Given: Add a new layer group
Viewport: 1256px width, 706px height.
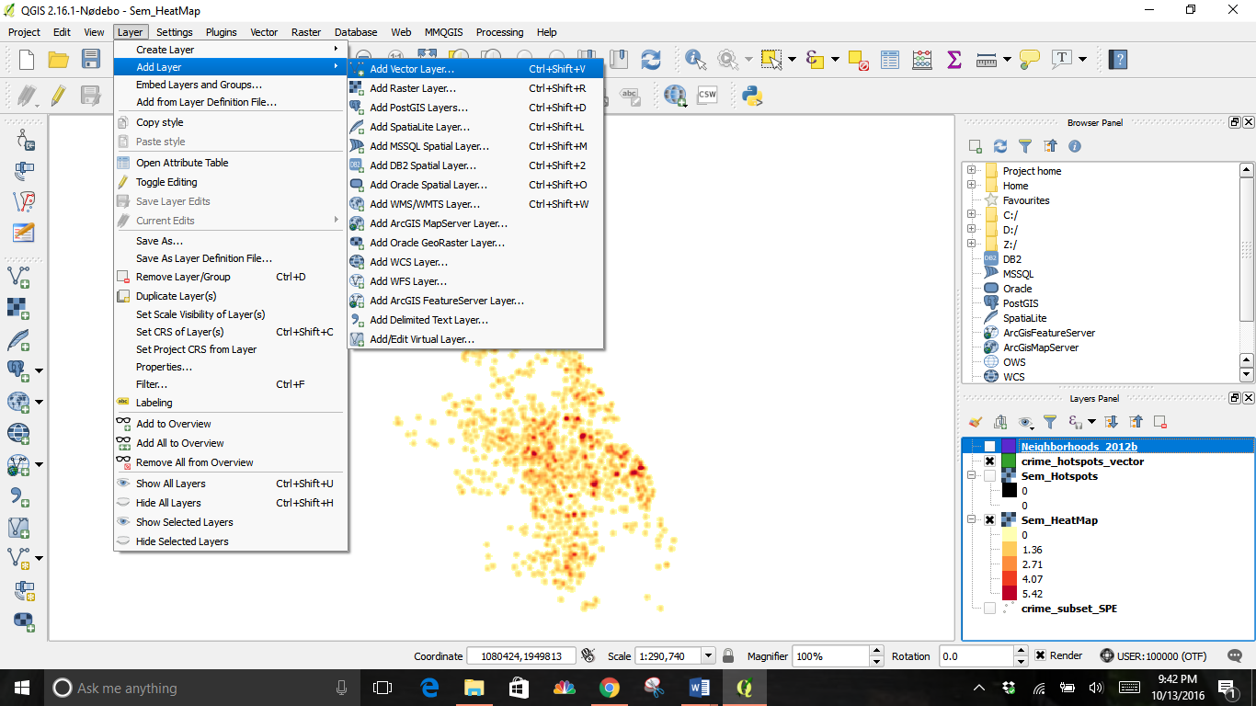Looking at the screenshot, I should pos(999,422).
